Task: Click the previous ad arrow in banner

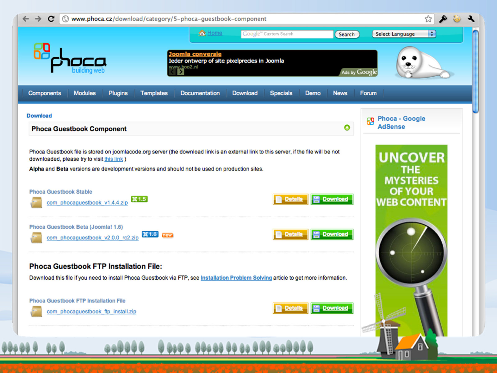Action: click(x=172, y=72)
